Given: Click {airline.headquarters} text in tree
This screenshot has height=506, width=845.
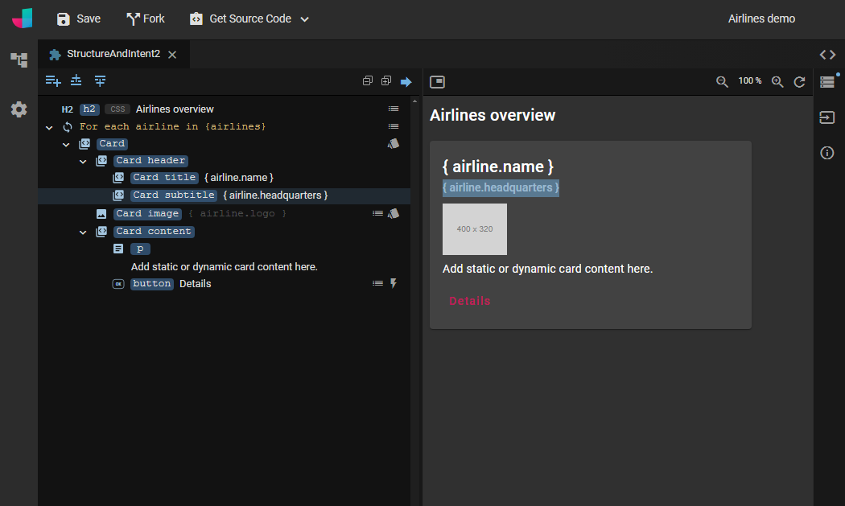Looking at the screenshot, I should click(x=275, y=195).
